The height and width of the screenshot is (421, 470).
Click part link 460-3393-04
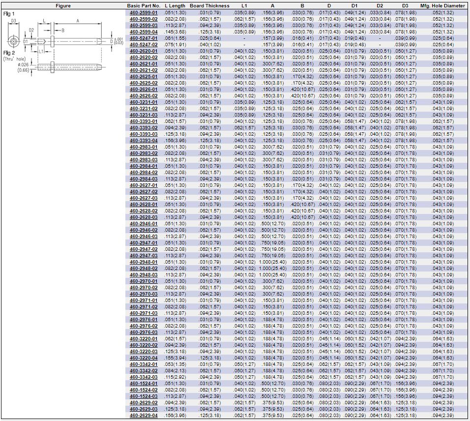coord(144,141)
